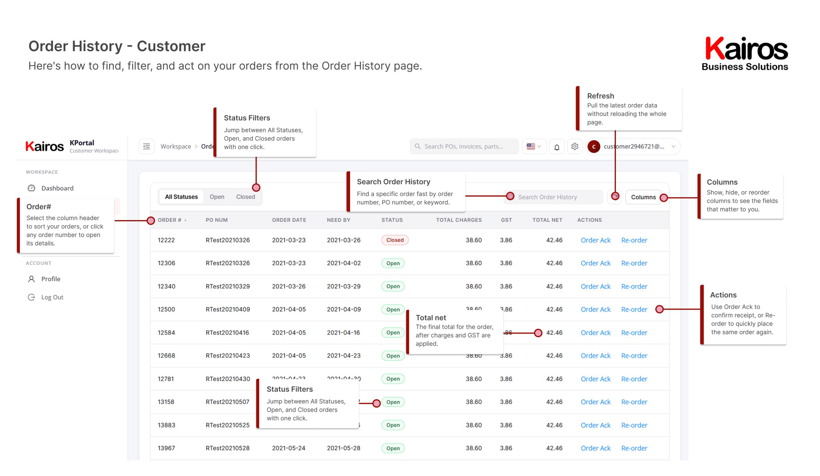
Task: Click Re-order for order 12584
Action: point(634,332)
